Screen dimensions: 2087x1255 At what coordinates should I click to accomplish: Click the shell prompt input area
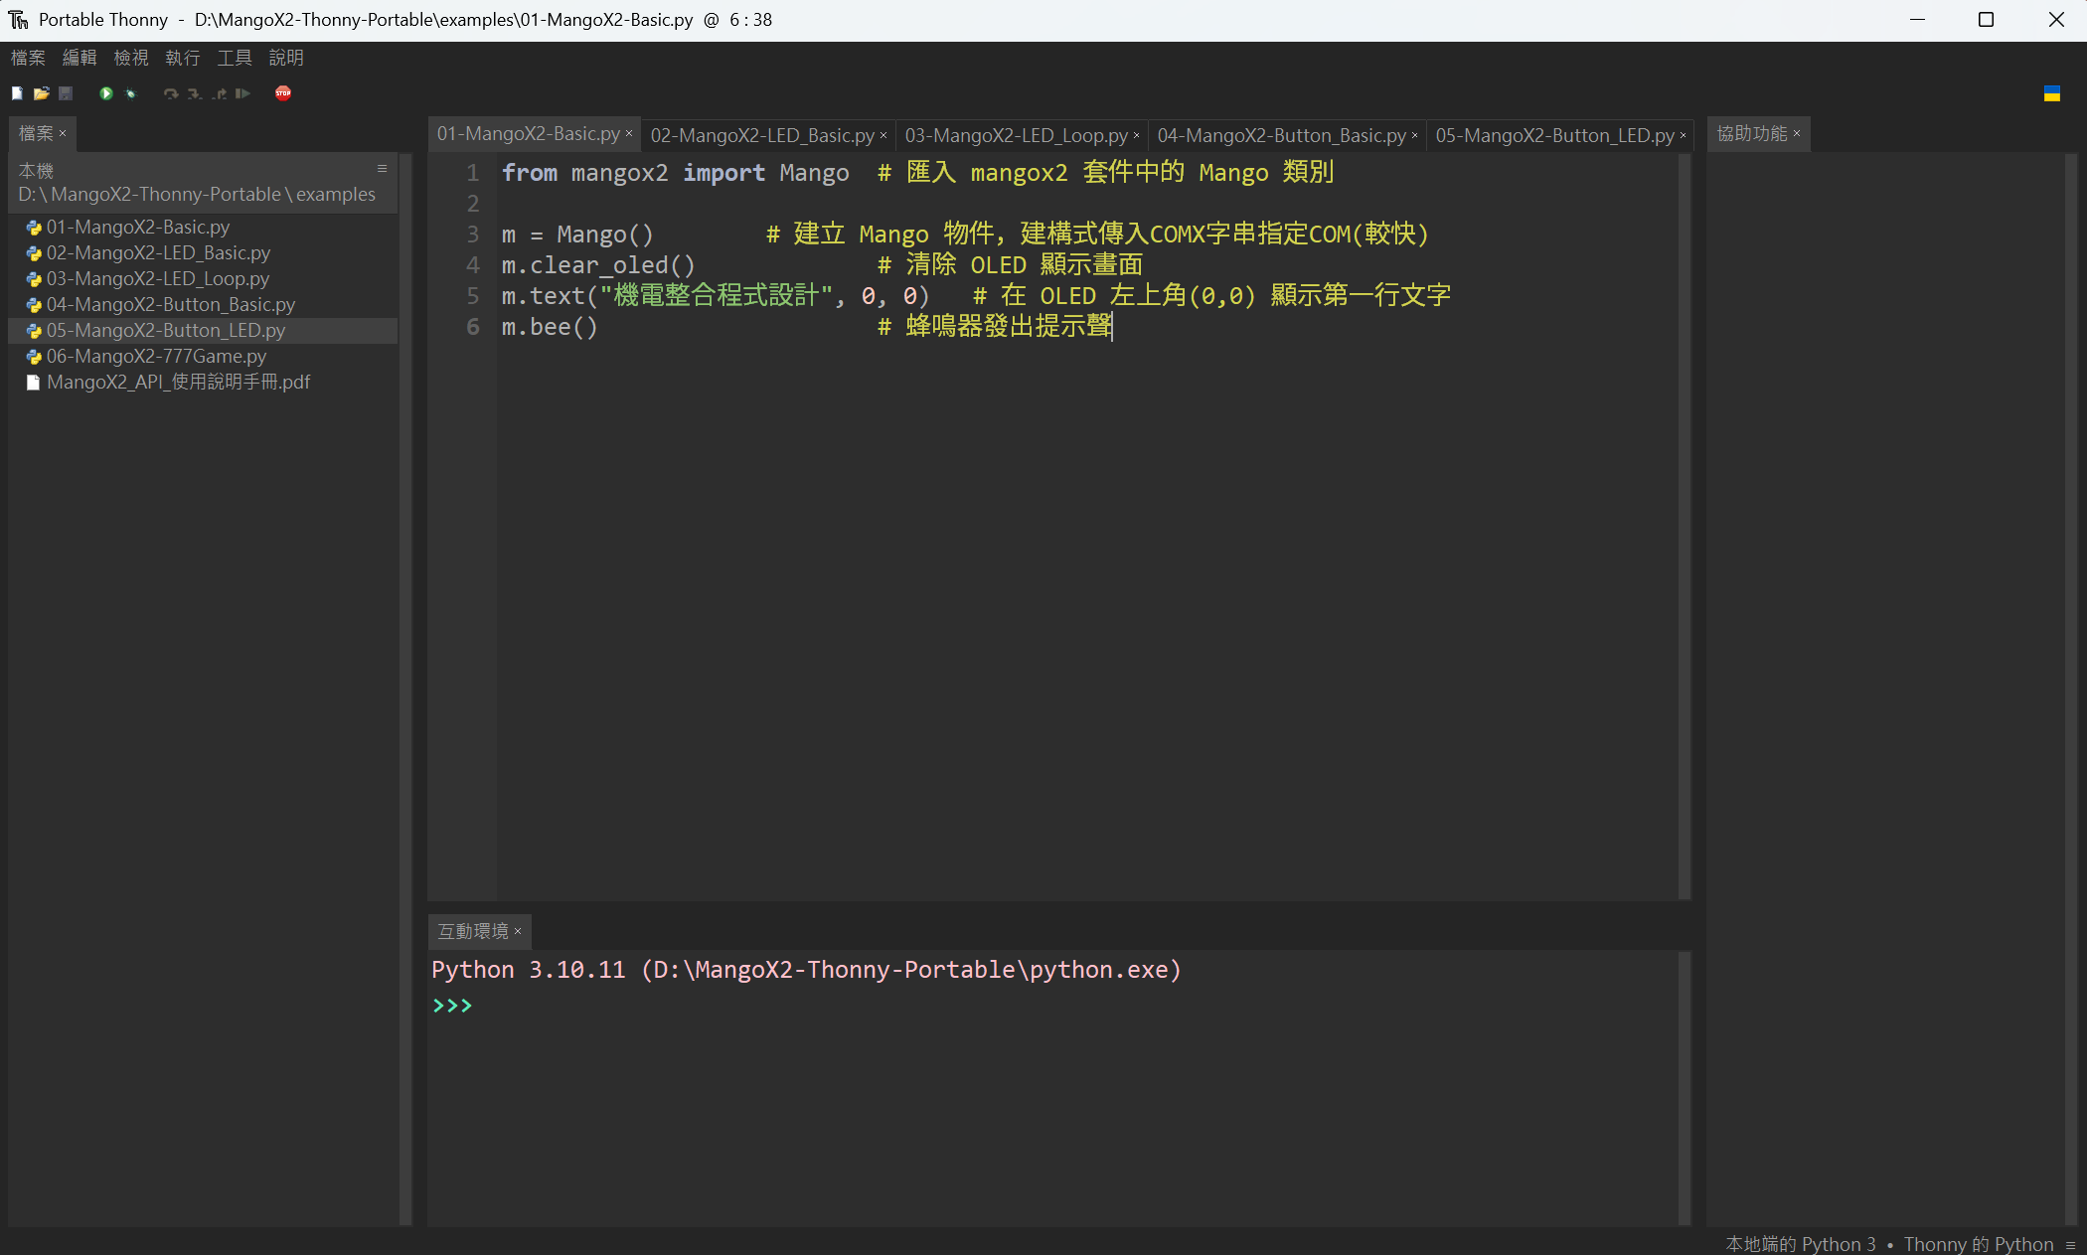tap(1057, 1006)
